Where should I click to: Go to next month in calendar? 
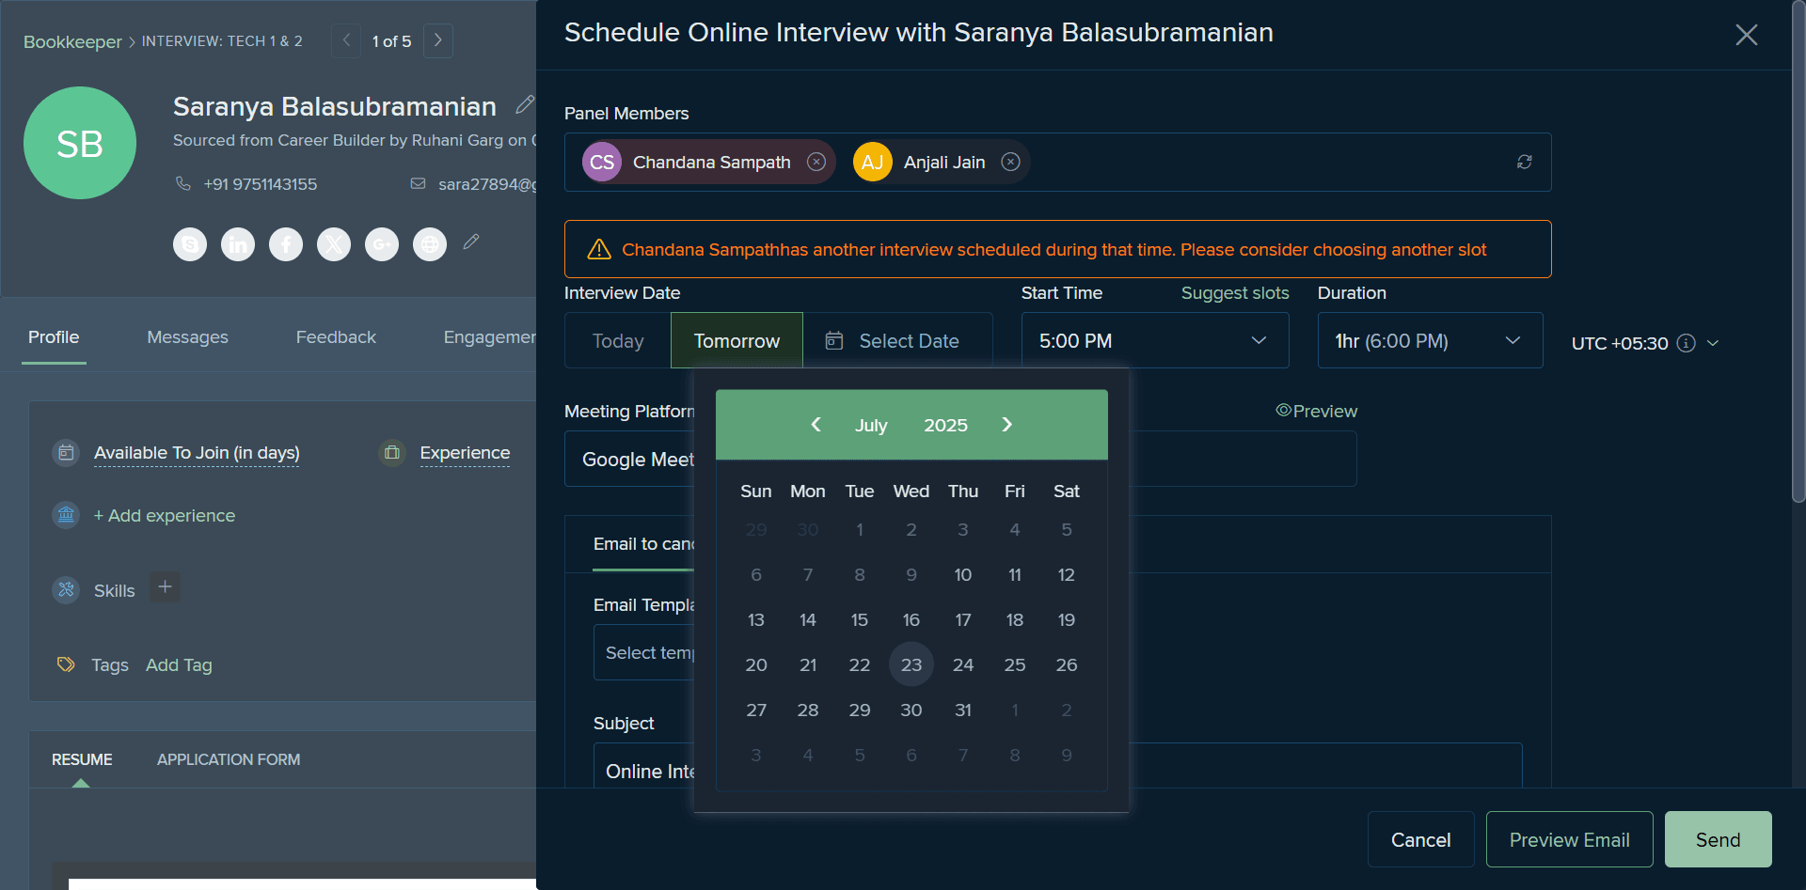[1006, 425]
